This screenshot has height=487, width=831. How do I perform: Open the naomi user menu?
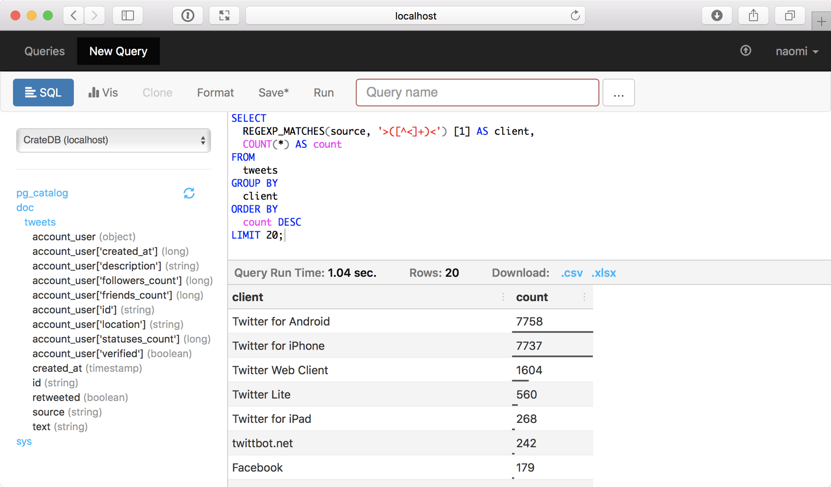pyautogui.click(x=797, y=51)
